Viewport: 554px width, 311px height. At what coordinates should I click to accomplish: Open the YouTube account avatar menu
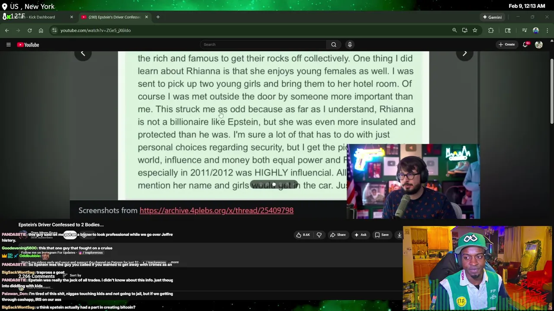tap(539, 44)
